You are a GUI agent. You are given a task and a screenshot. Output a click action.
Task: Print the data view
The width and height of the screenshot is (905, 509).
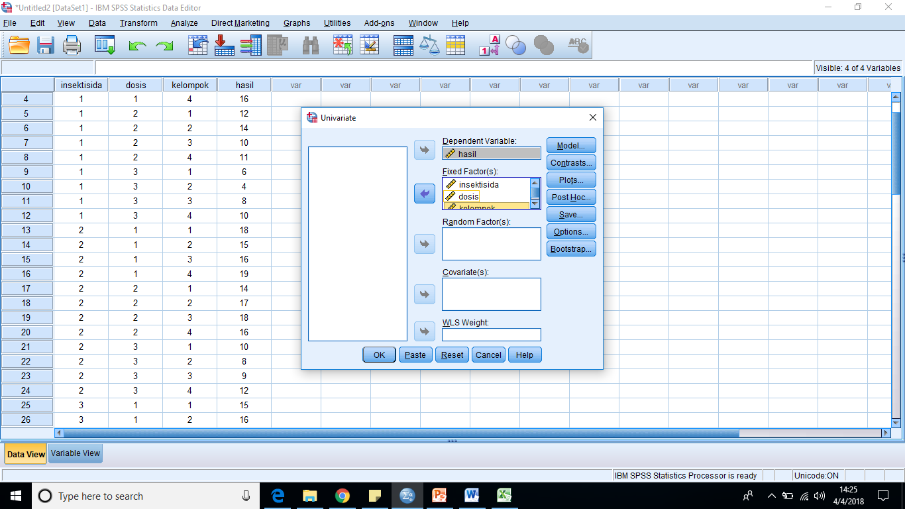pos(72,45)
